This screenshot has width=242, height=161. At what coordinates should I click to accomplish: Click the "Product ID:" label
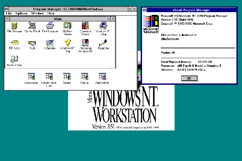[x=168, y=53]
